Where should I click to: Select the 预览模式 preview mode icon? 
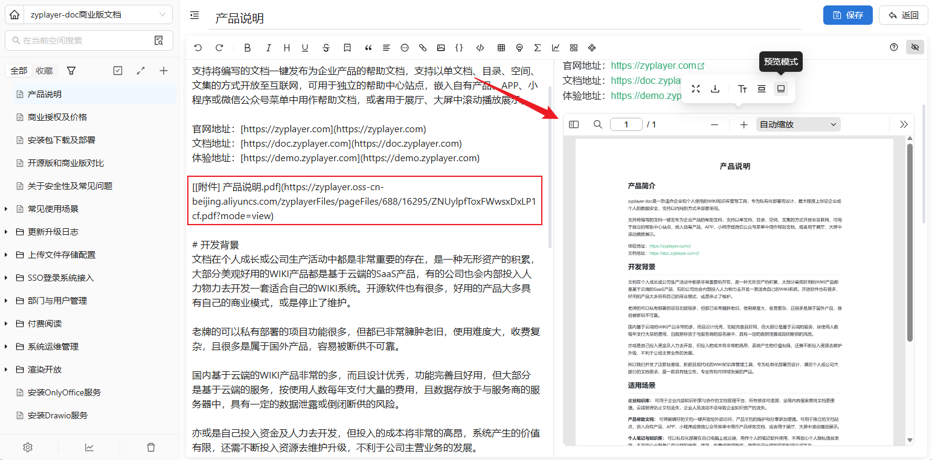(x=781, y=89)
